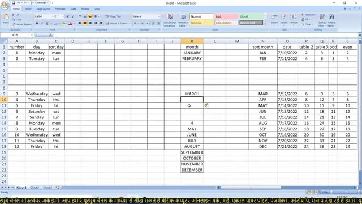Switch to the Page Layout ribbon tab
This screenshot has width=362, height=204.
(x=43, y=9)
